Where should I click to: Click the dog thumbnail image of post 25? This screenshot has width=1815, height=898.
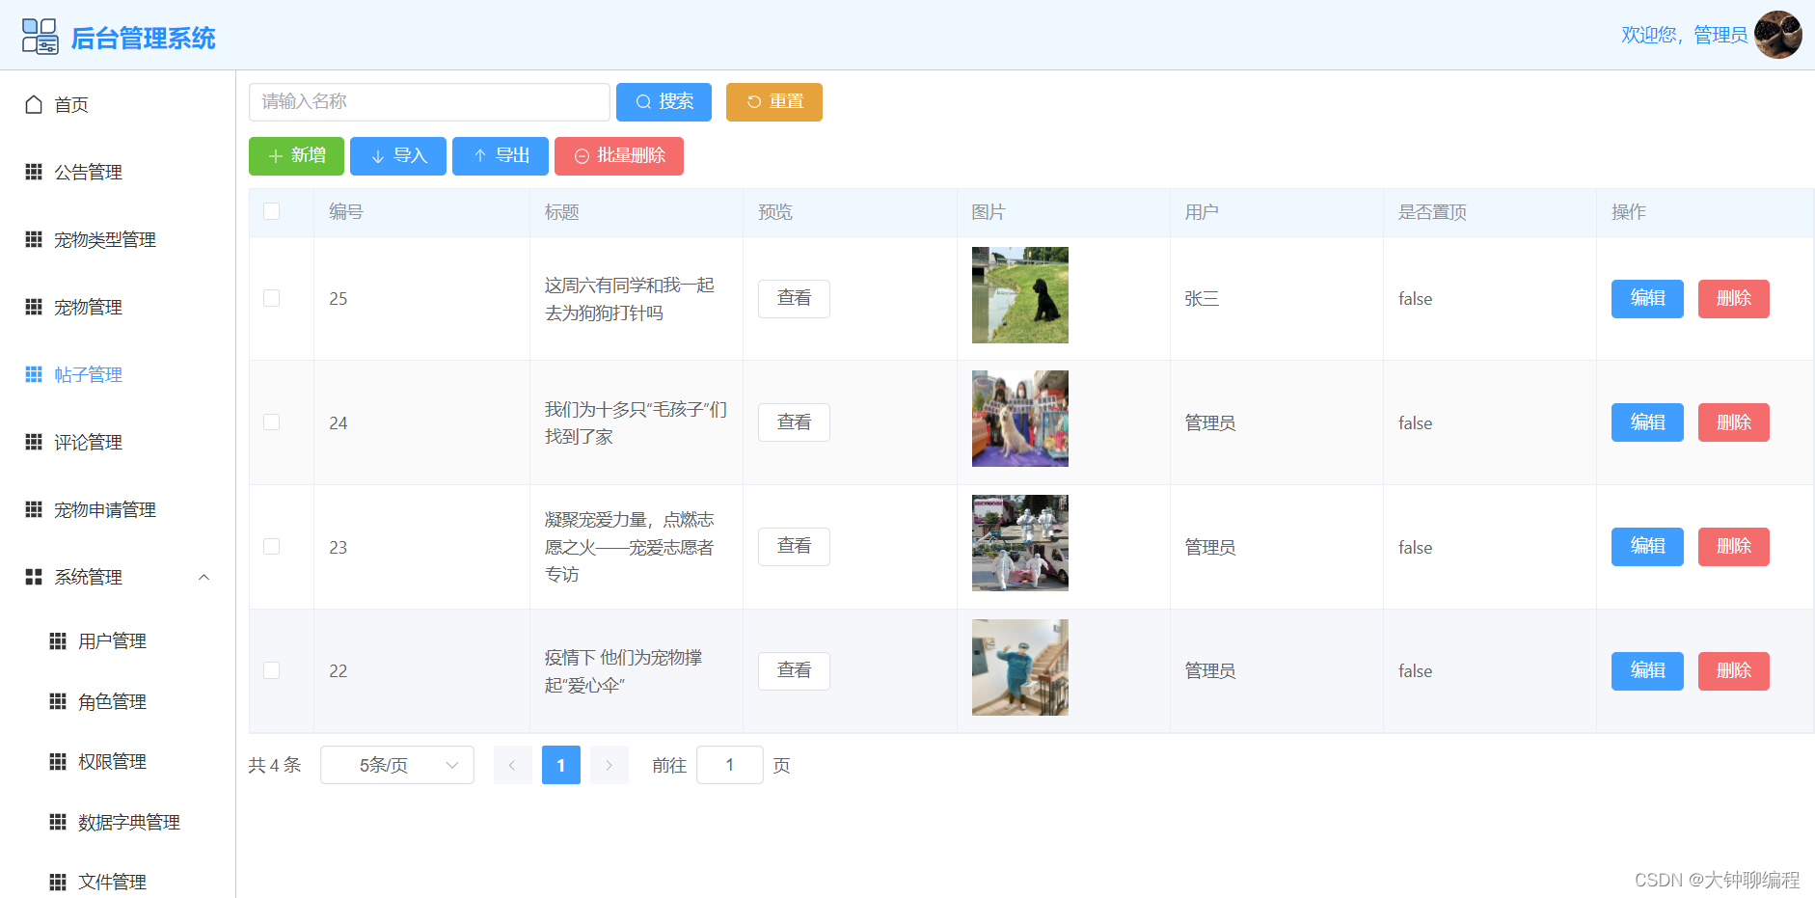pyautogui.click(x=1019, y=295)
